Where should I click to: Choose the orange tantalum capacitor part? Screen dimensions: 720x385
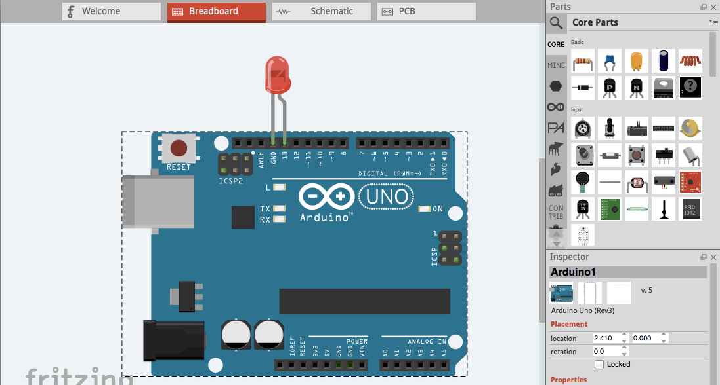637,61
